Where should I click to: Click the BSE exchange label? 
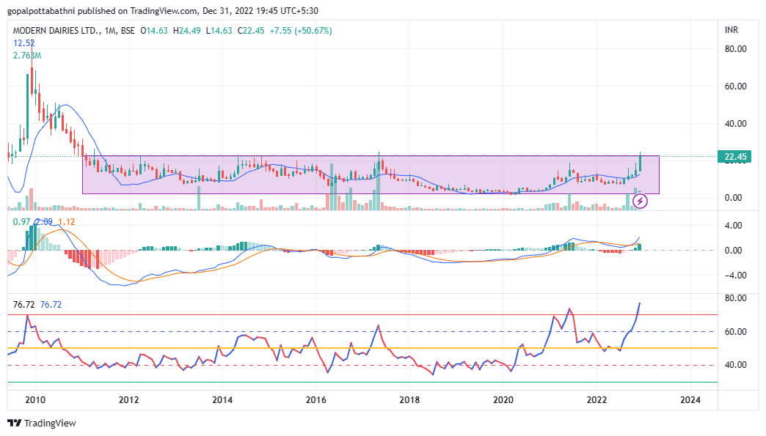128,31
